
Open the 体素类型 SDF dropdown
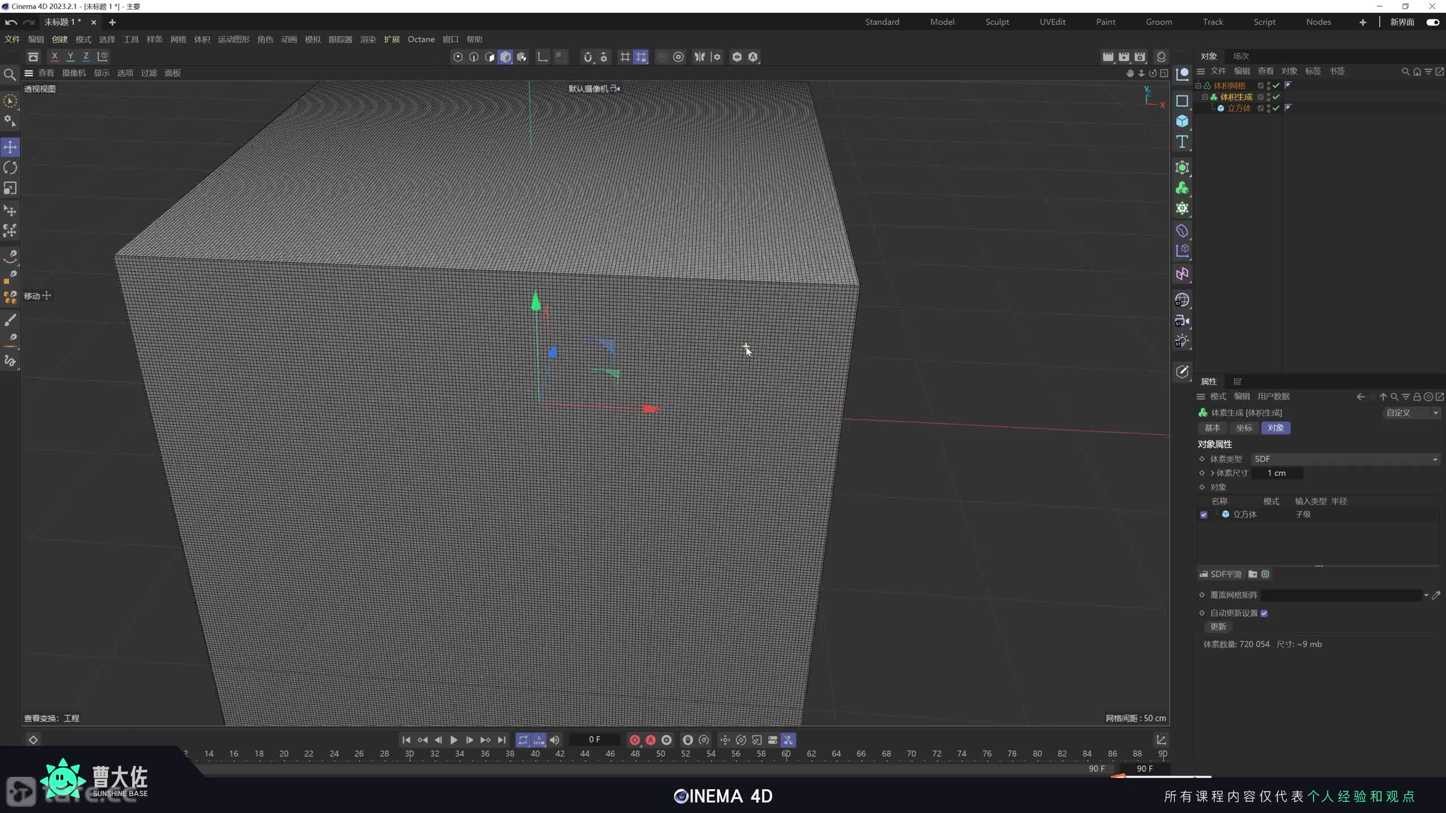(1344, 459)
